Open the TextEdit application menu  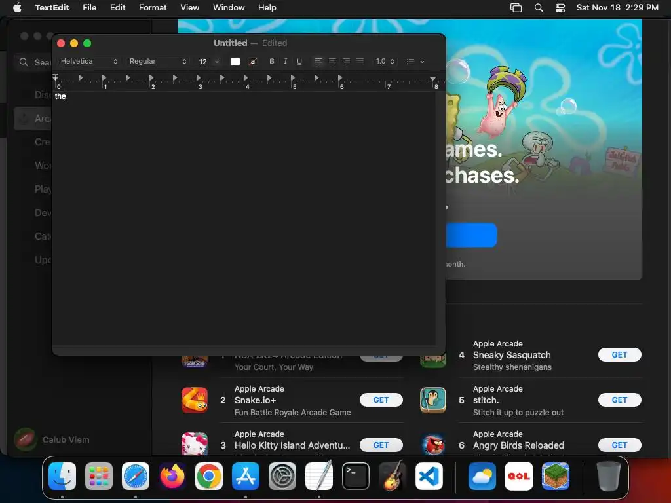(52, 7)
